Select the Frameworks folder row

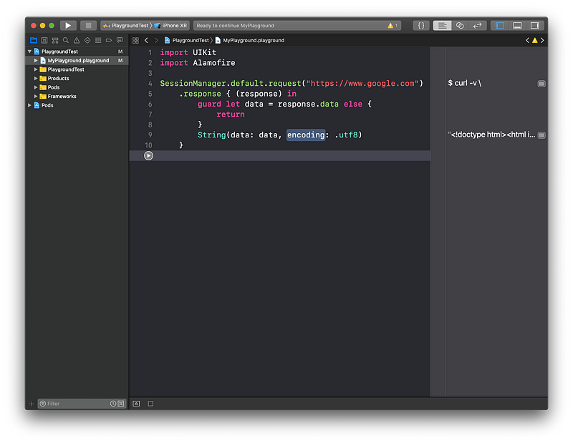[x=77, y=96]
